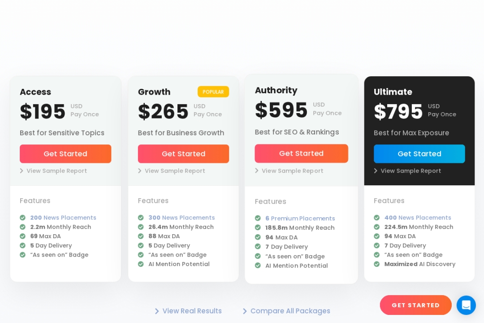This screenshot has height=323, width=484.
Task: Click the floating GET STARTED pill button
Action: pyautogui.click(x=415, y=305)
